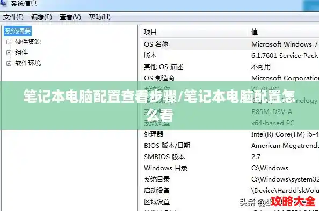Select the 区域设置 row label
319x211 pixels.
pyautogui.click(x=157, y=202)
